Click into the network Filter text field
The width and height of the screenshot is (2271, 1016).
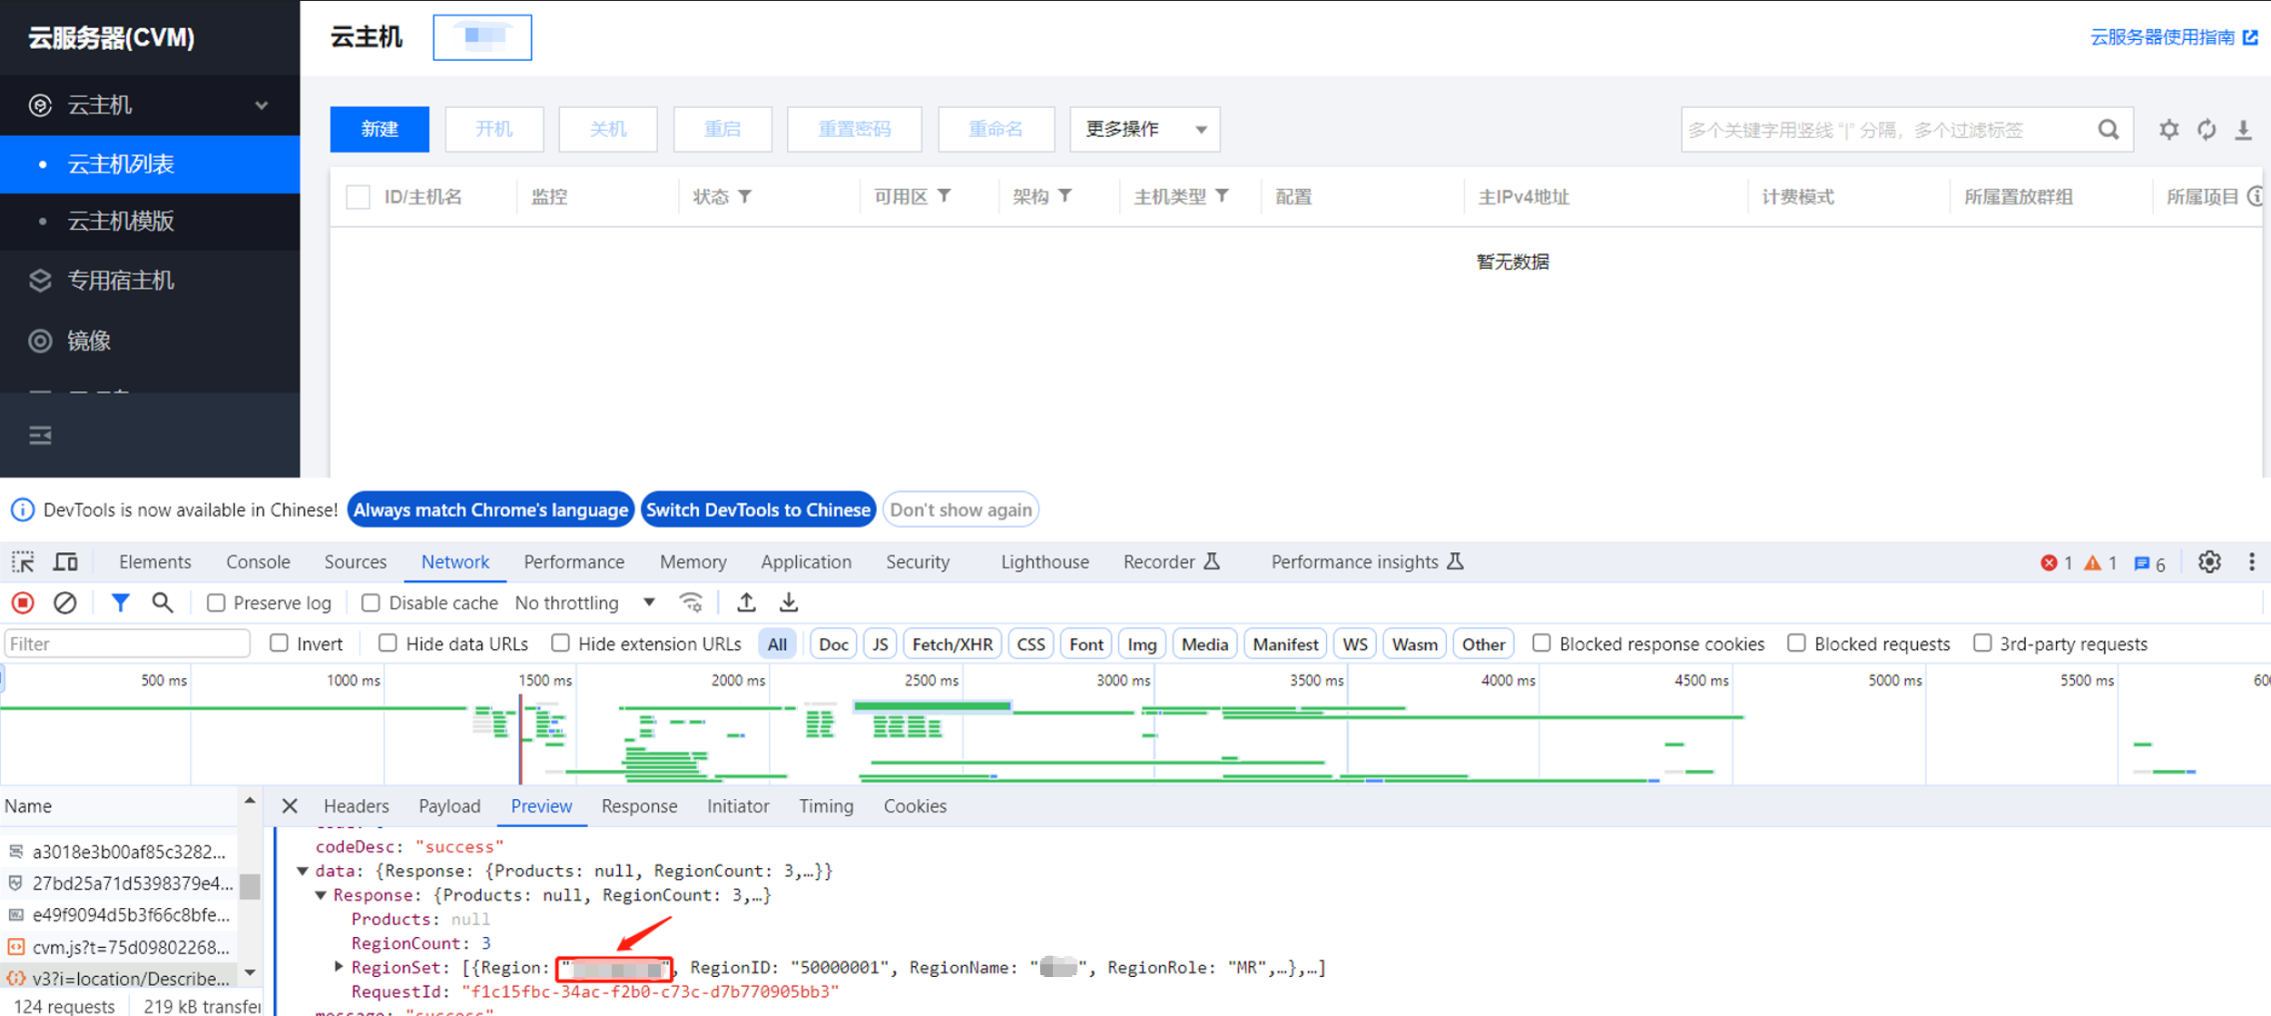point(127,644)
